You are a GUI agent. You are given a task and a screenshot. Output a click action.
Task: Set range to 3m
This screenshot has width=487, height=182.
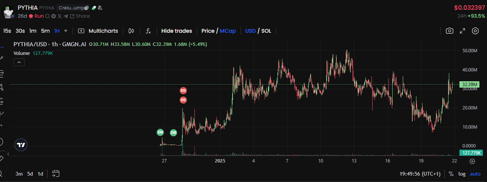(19, 174)
